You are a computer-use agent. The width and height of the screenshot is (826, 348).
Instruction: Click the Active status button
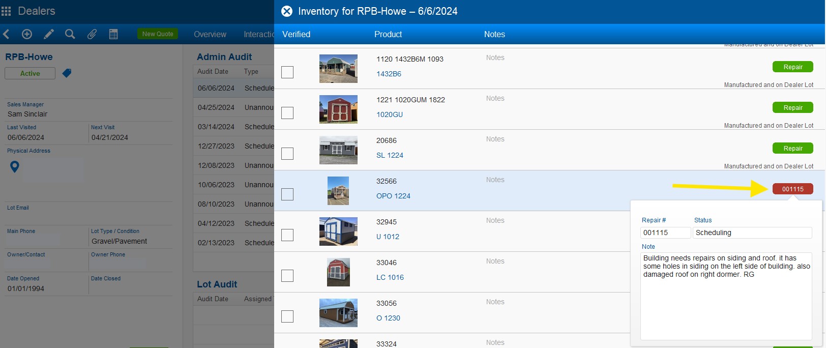coord(30,73)
